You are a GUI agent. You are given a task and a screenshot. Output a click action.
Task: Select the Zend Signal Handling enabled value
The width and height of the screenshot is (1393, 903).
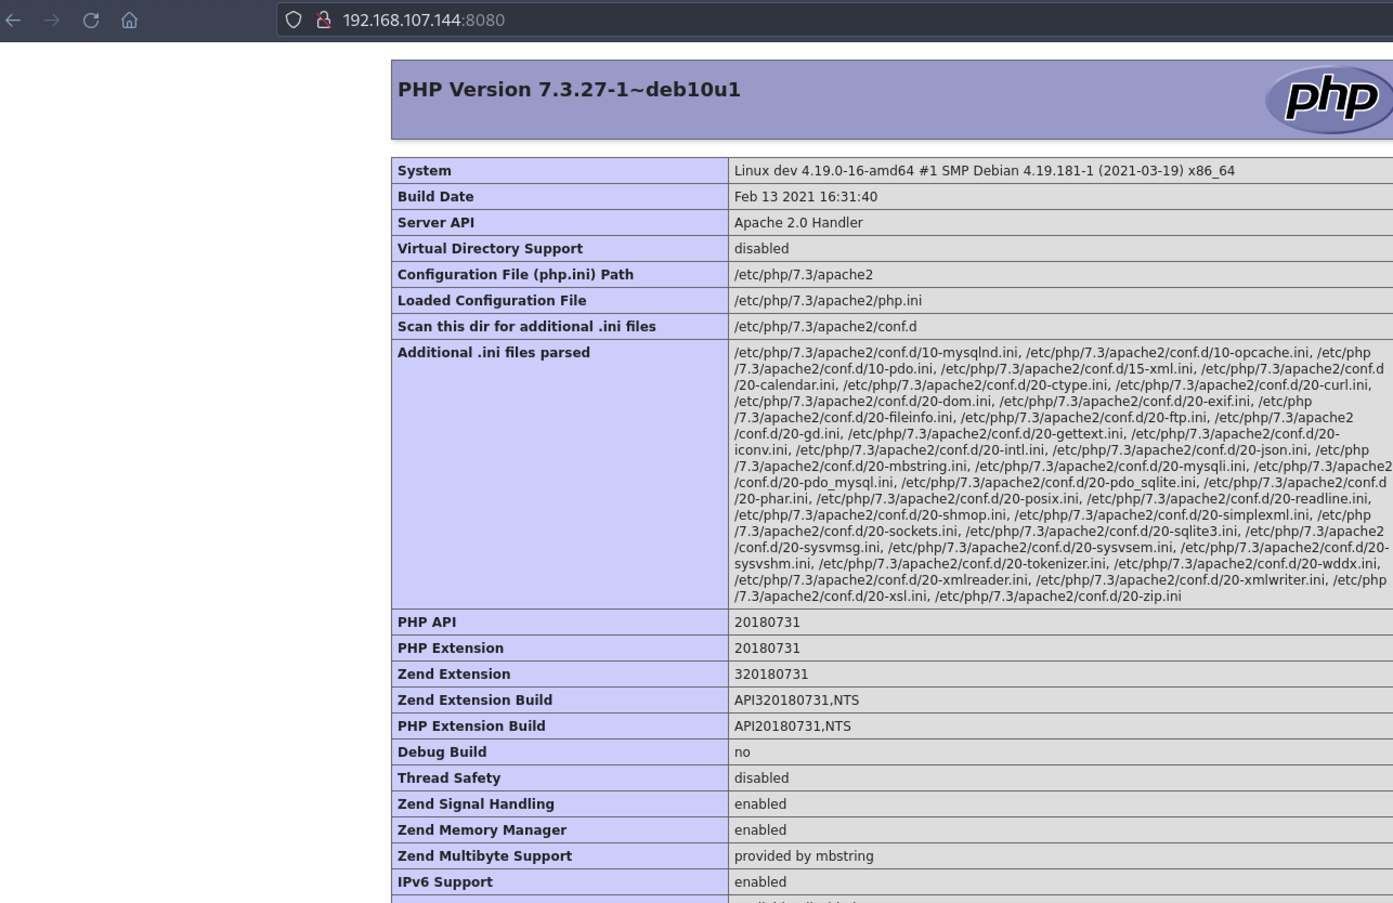point(760,804)
